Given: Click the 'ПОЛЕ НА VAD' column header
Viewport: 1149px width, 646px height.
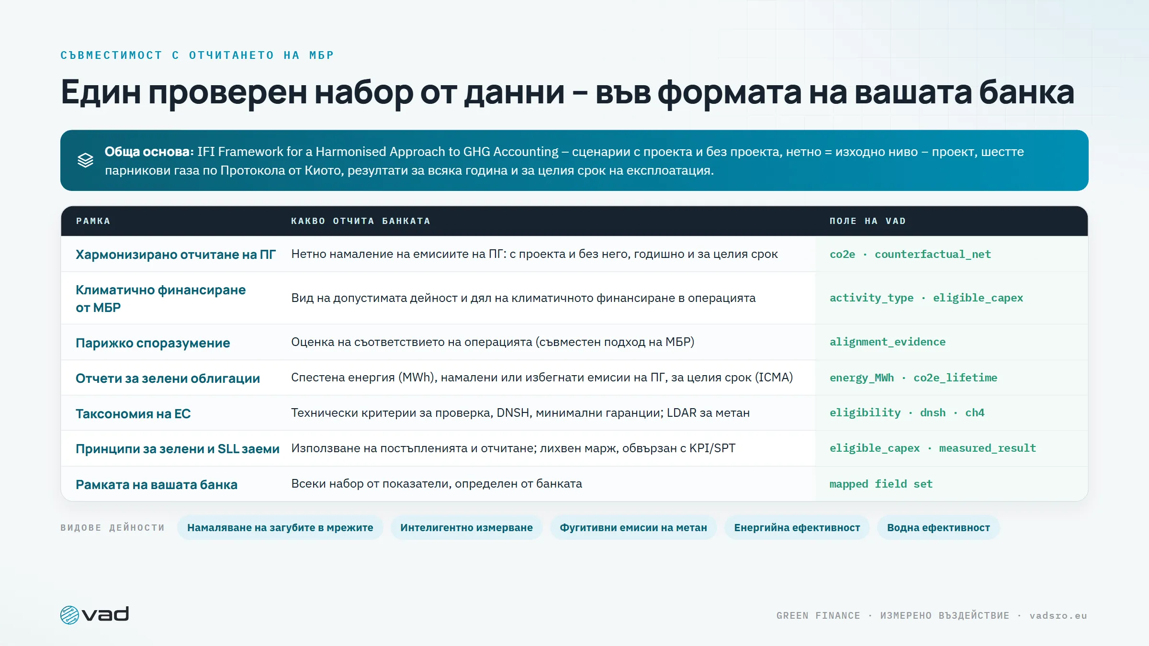Looking at the screenshot, I should click(867, 221).
